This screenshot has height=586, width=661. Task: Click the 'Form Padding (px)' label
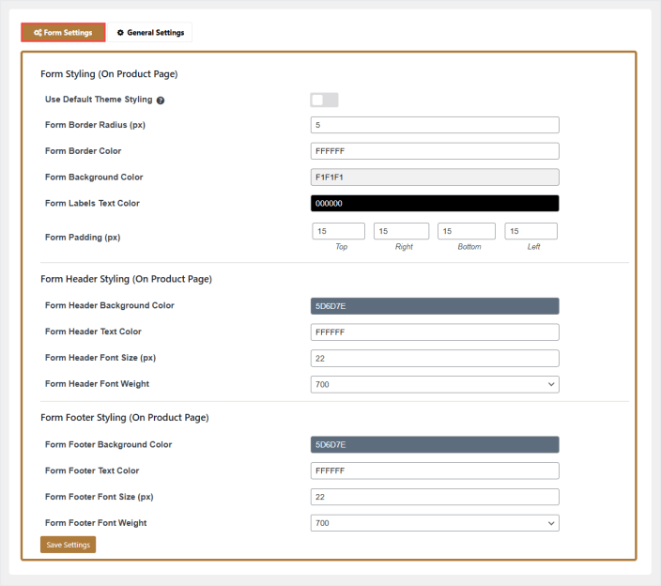tap(83, 238)
